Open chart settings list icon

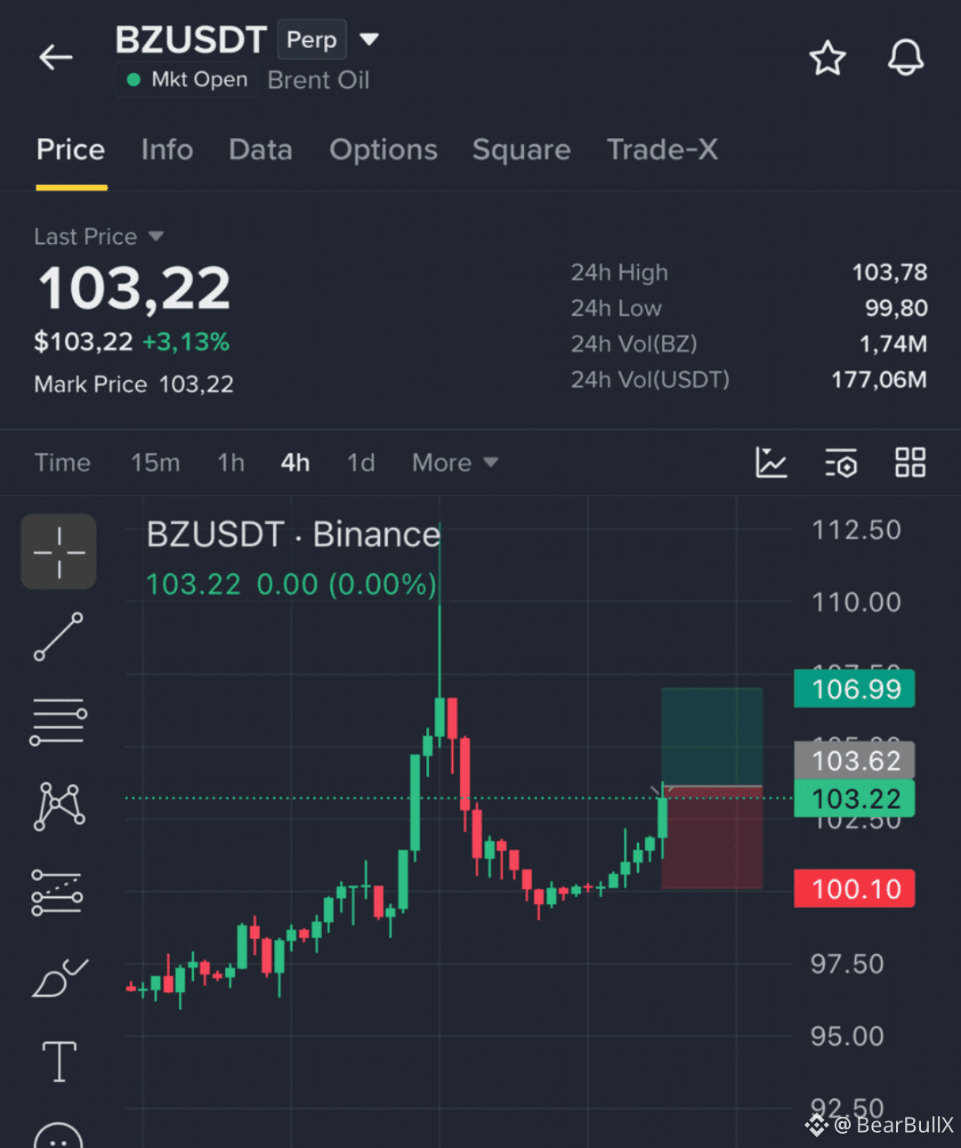(x=841, y=463)
